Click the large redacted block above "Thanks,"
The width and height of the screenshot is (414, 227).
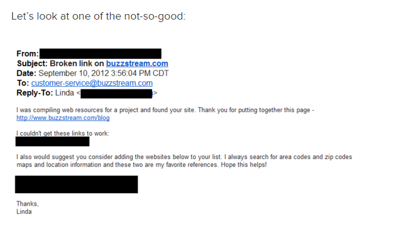[76, 184]
